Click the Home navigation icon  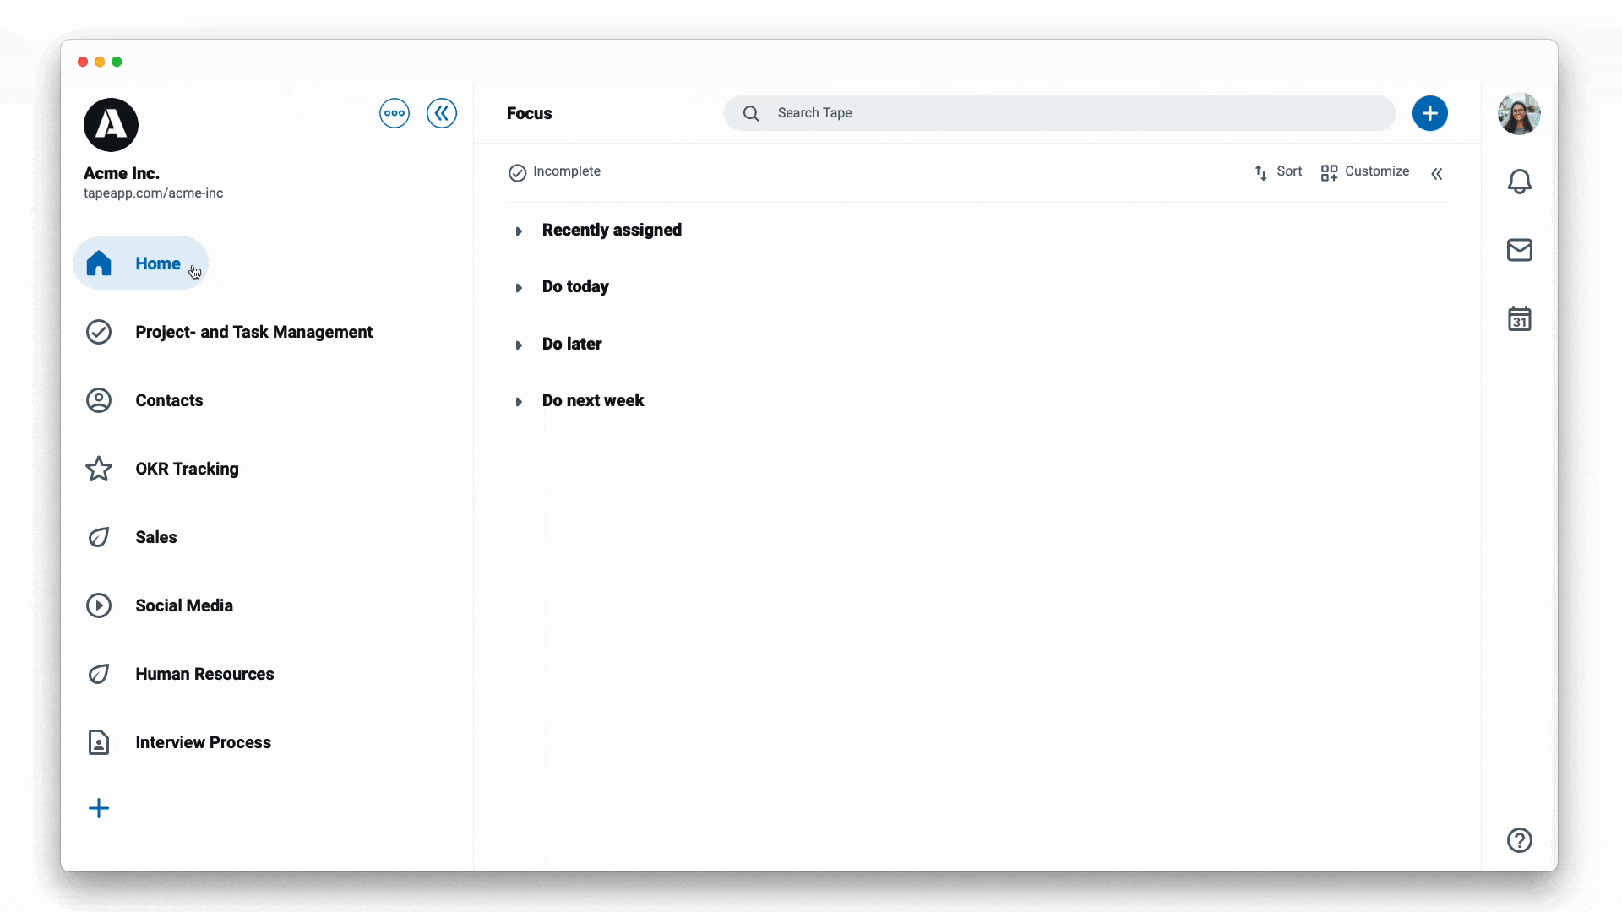99,263
